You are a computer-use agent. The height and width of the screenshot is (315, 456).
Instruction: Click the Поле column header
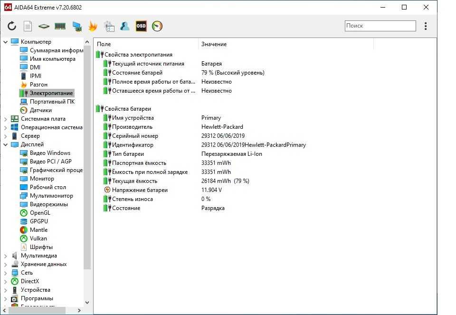[146, 44]
